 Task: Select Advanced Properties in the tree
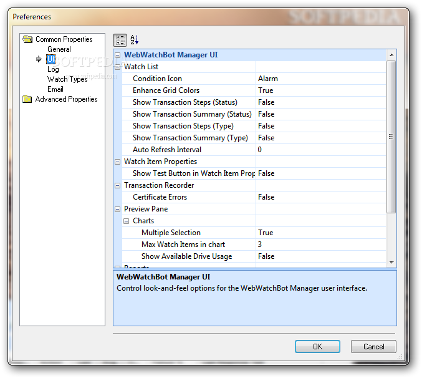(x=66, y=99)
